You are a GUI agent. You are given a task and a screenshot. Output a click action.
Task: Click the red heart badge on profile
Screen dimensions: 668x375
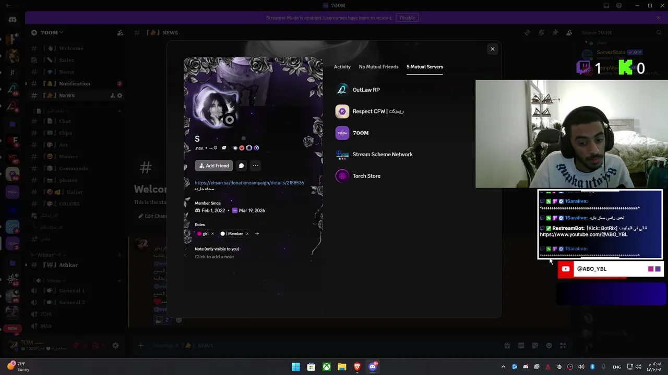pos(242,148)
